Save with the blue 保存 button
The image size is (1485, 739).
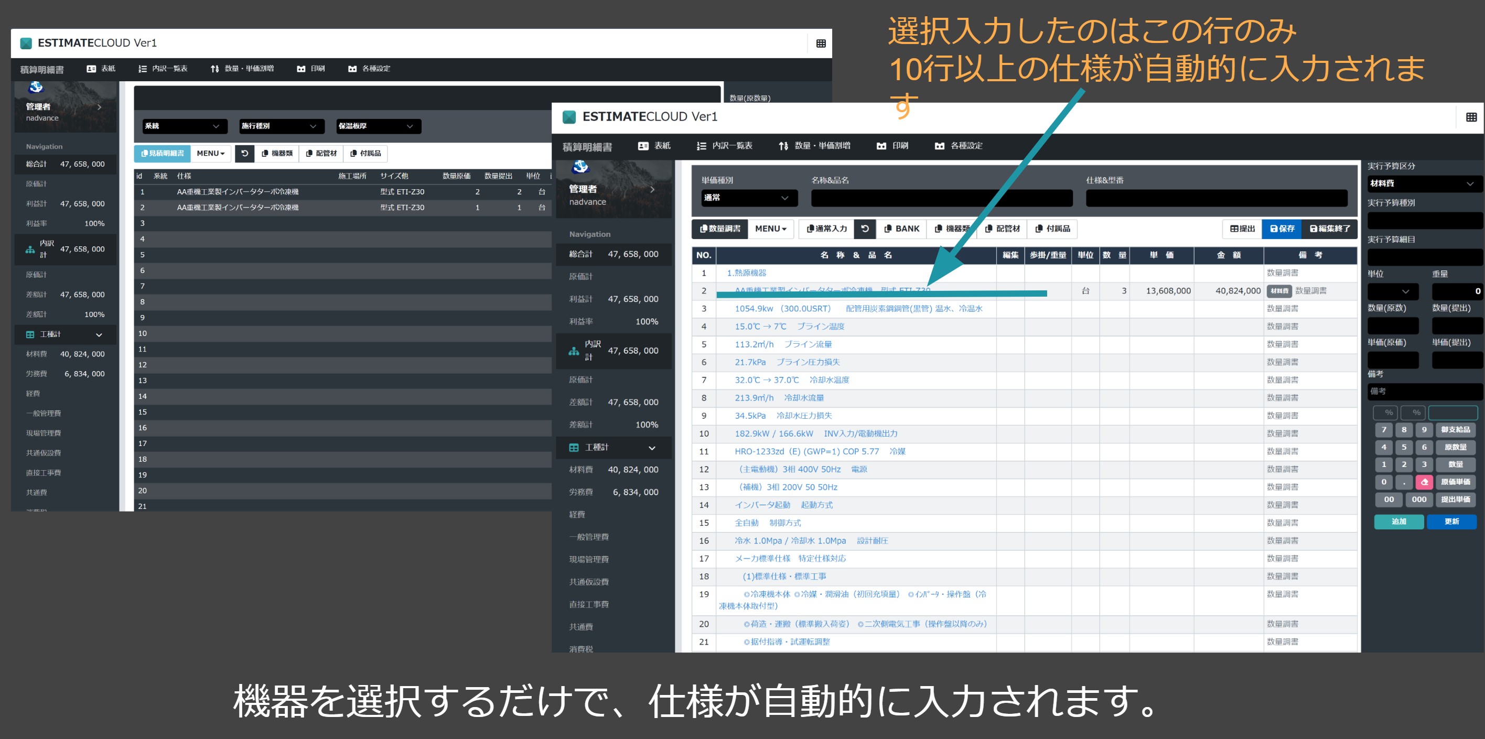click(x=1282, y=229)
